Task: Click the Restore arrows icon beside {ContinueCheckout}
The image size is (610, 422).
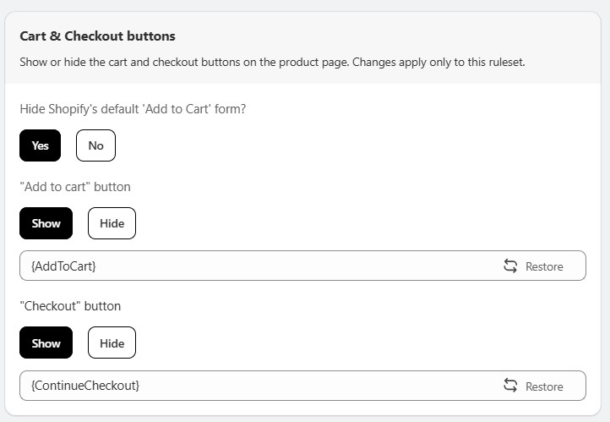Action: [510, 386]
